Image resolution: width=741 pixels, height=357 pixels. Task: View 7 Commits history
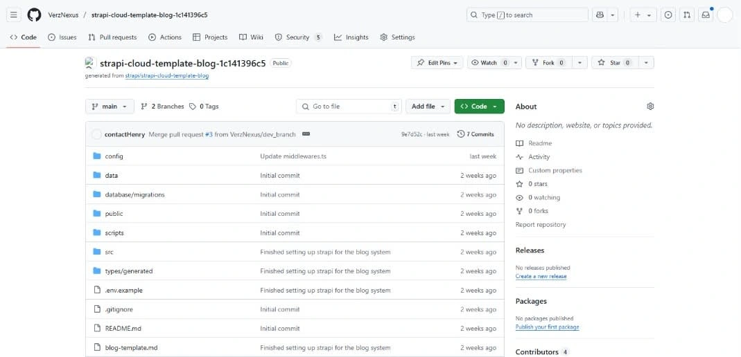point(476,134)
